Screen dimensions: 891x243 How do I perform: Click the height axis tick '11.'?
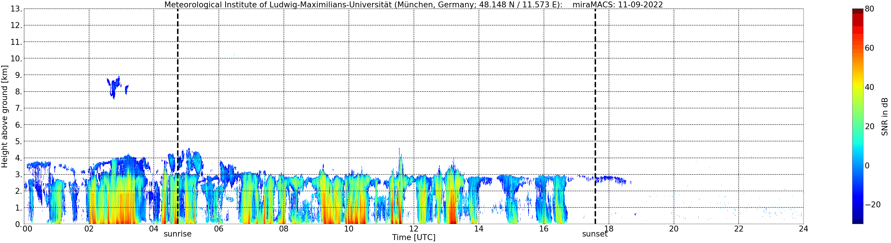tap(16, 42)
